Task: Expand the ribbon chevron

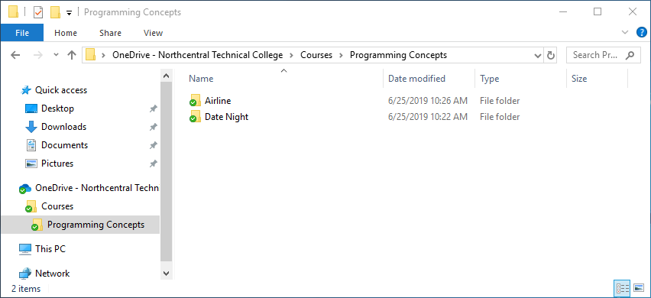Action: (625, 32)
